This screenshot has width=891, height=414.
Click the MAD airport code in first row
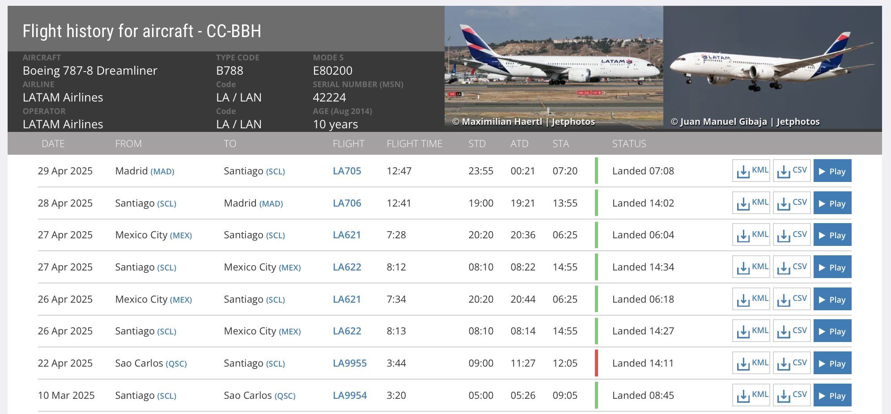pos(162,172)
